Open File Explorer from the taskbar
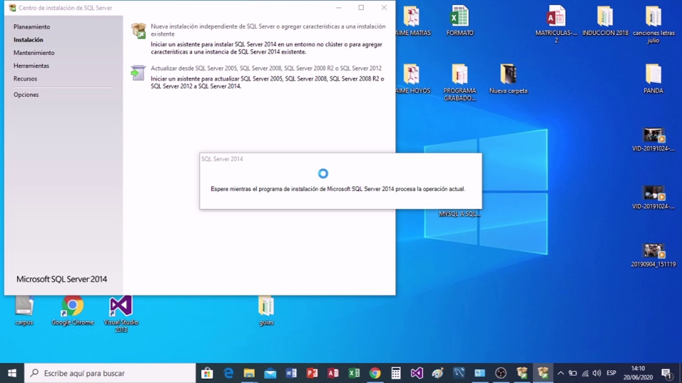The height and width of the screenshot is (383, 682). [x=249, y=373]
